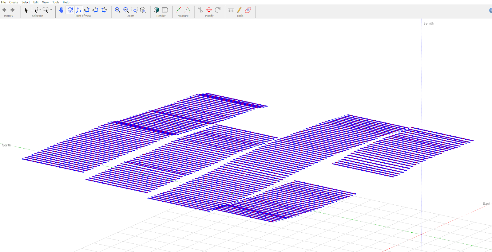492x252 pixels.
Task: Activate the pan hand tool
Action: coord(61,10)
